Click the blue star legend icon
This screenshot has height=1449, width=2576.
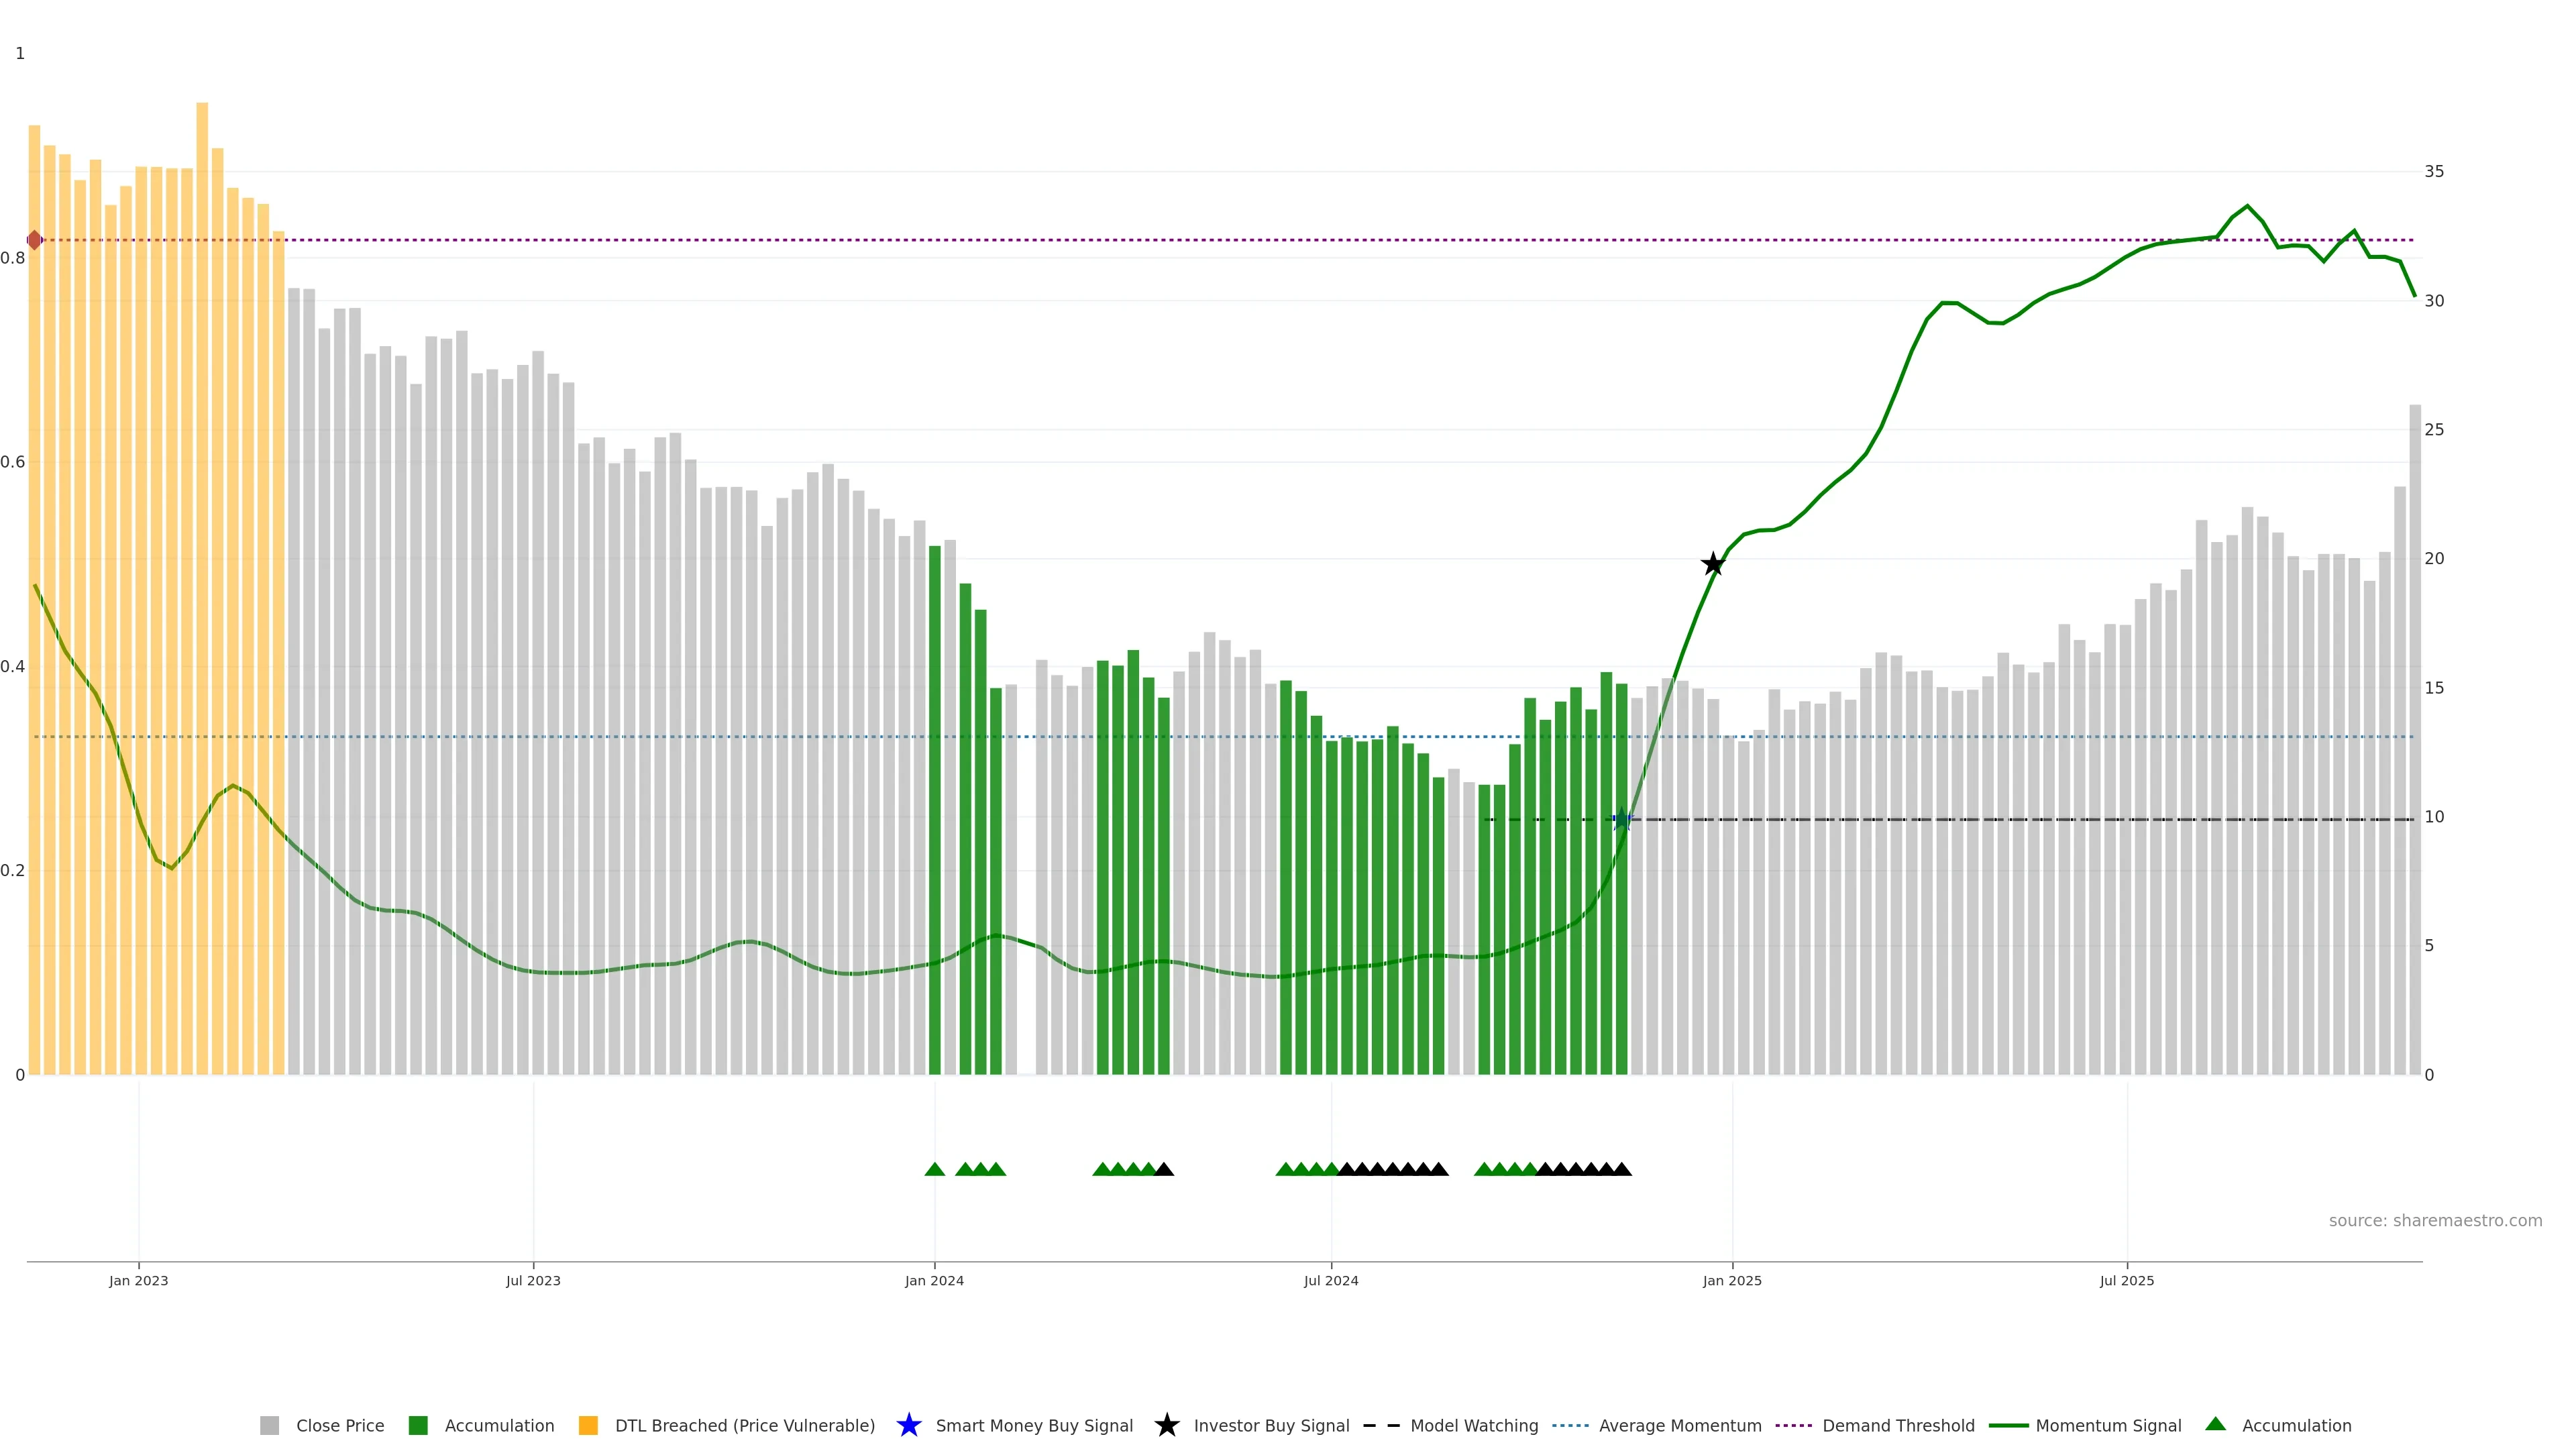(908, 1425)
